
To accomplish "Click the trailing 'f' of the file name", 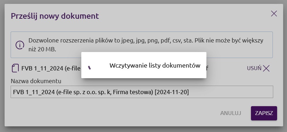I will (207, 68).
